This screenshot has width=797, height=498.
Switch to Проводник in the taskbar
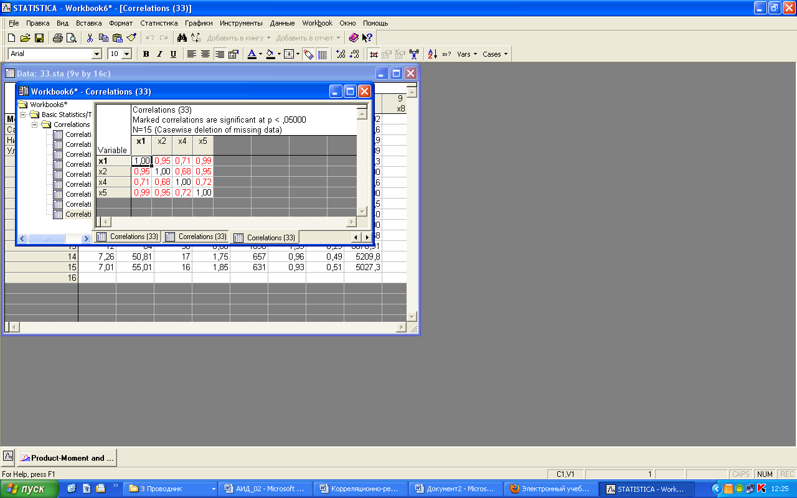(171, 489)
